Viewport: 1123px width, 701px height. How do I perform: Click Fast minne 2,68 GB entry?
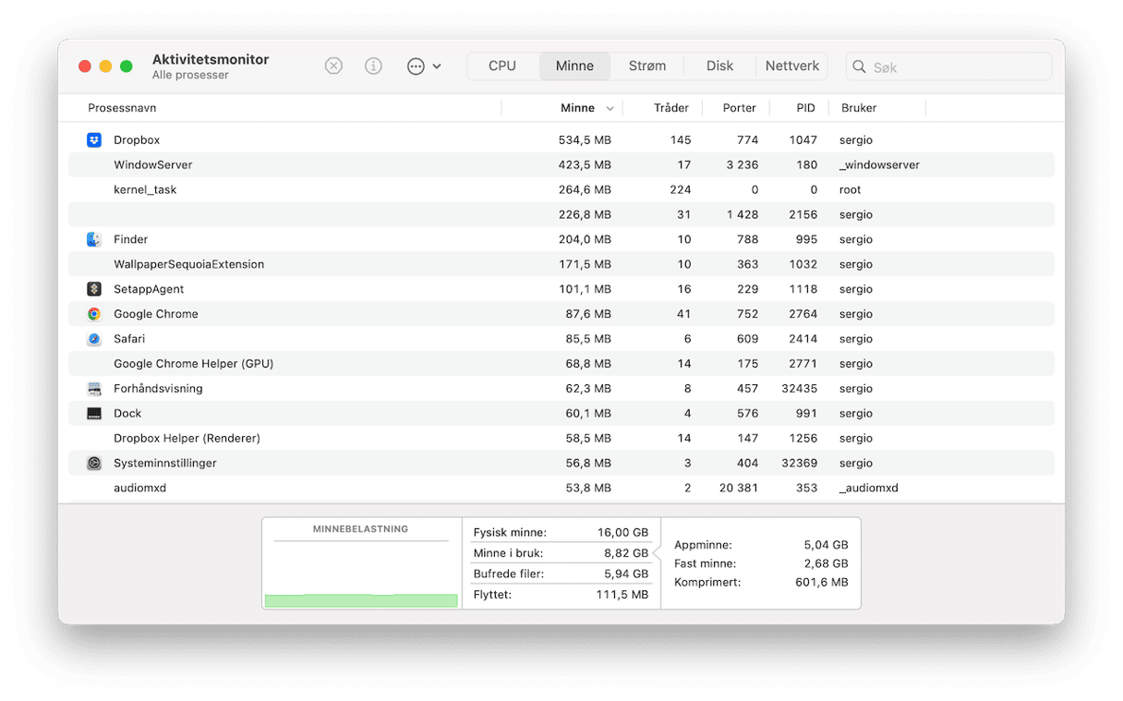761,563
